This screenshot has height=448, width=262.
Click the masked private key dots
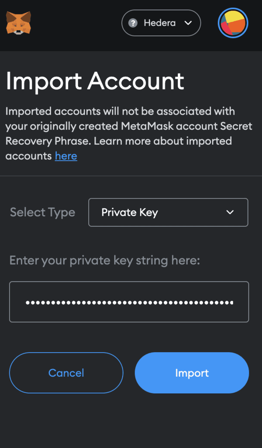pos(129,302)
